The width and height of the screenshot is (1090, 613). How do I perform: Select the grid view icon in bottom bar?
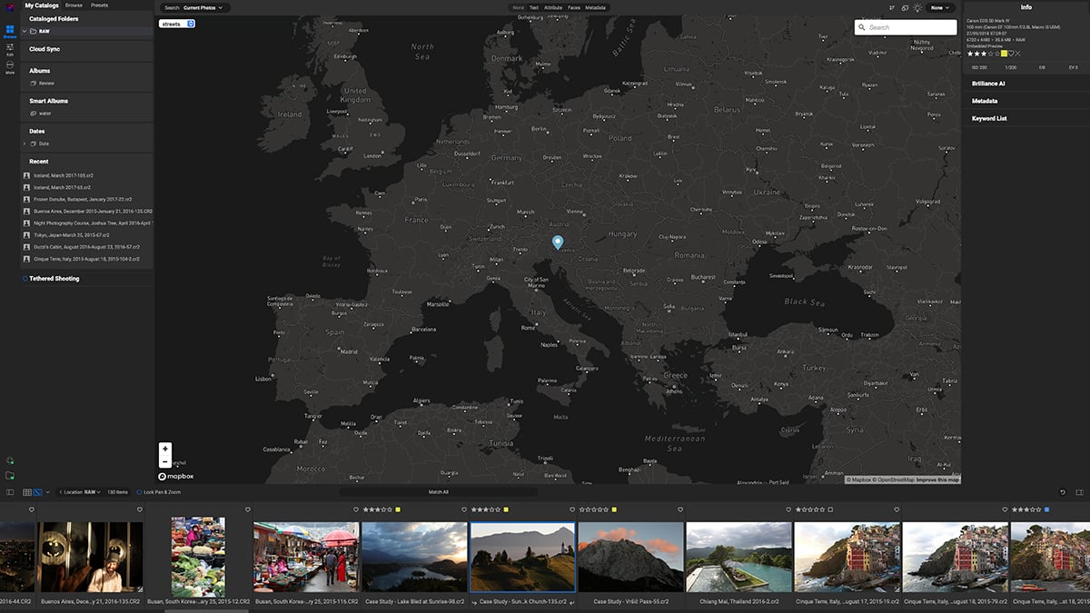[x=27, y=492]
